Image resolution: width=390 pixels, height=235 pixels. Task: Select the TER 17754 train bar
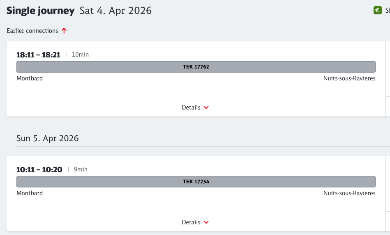click(x=196, y=182)
